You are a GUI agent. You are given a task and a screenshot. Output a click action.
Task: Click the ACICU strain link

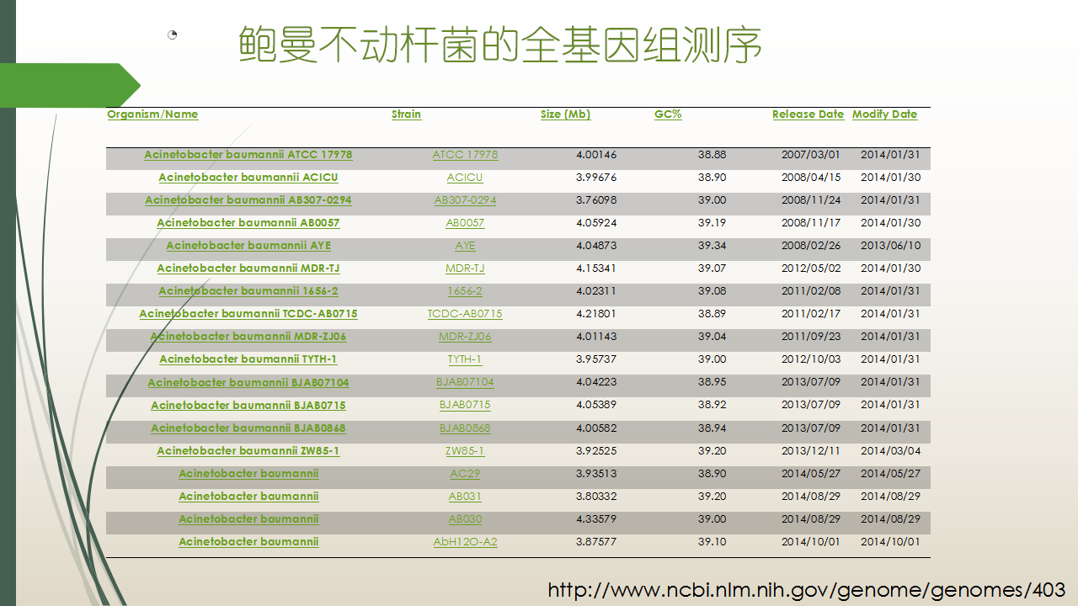tap(465, 178)
